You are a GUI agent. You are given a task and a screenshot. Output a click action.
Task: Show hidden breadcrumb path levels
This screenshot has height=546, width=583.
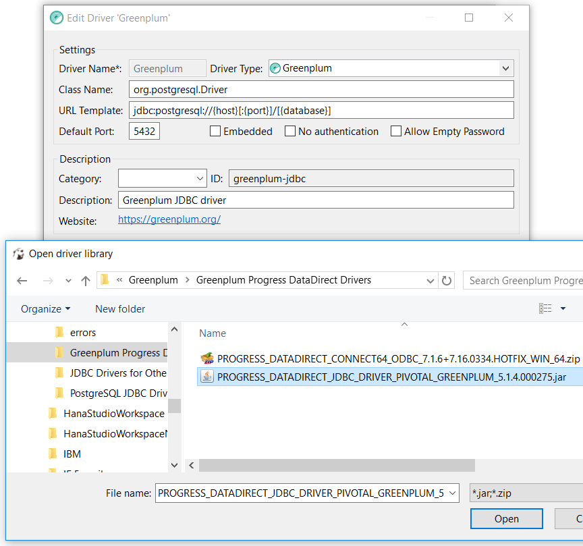click(x=119, y=279)
